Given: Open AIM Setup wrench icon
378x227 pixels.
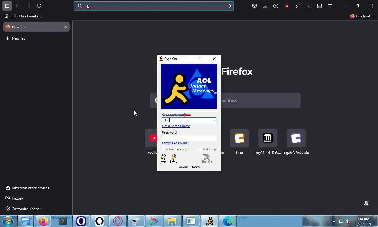Looking at the screenshot, I should 173,159.
